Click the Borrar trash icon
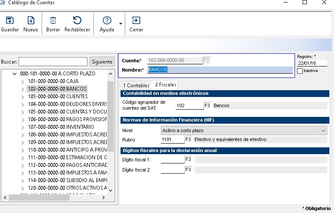The width and height of the screenshot is (334, 213). 53,20
